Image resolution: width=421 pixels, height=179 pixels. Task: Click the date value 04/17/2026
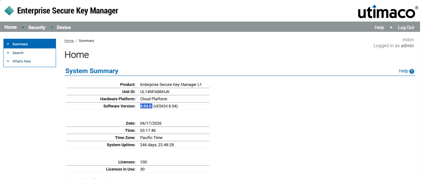pos(151,123)
